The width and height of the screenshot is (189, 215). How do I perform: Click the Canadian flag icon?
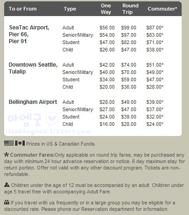click(x=20, y=143)
